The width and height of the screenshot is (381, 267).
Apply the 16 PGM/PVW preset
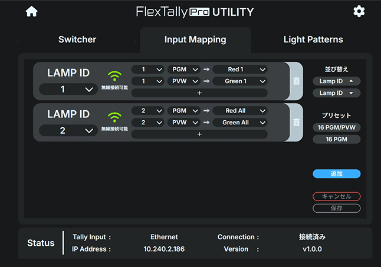click(x=336, y=127)
